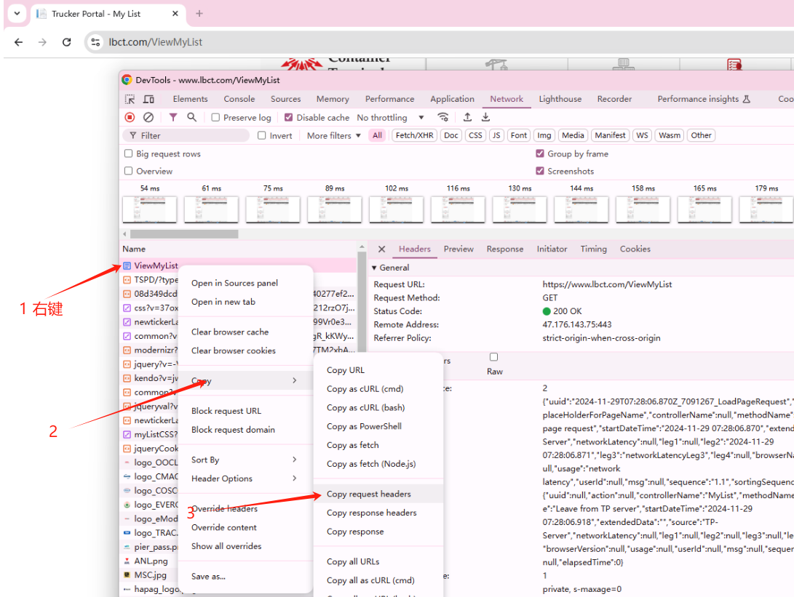Click the filmstrip horizontal scrollbar

point(184,234)
